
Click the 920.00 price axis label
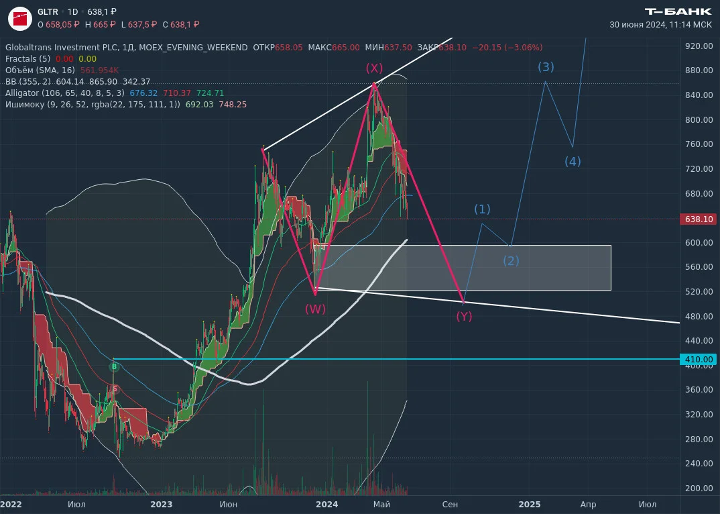[699, 46]
